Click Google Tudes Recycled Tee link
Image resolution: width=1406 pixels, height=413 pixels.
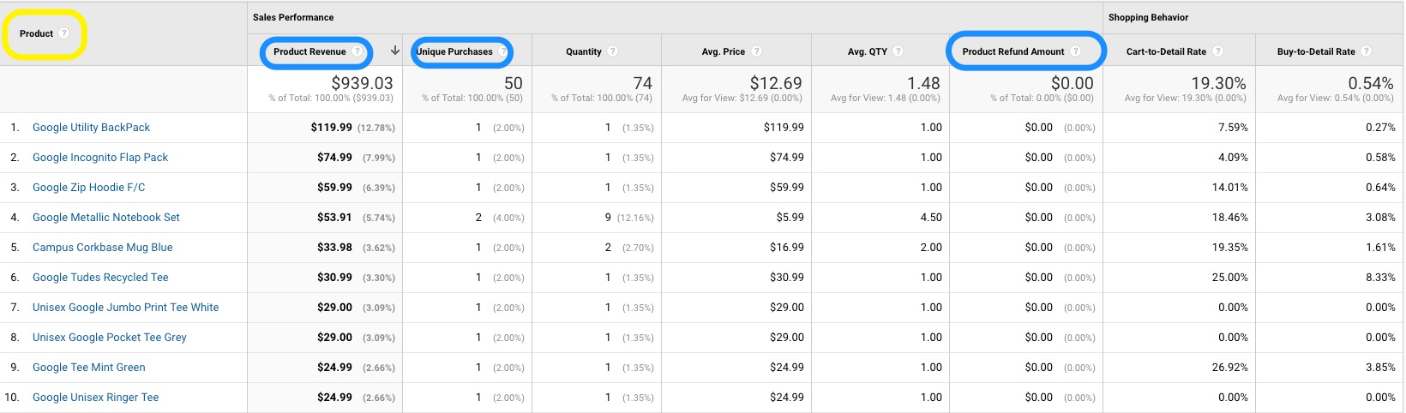click(100, 278)
